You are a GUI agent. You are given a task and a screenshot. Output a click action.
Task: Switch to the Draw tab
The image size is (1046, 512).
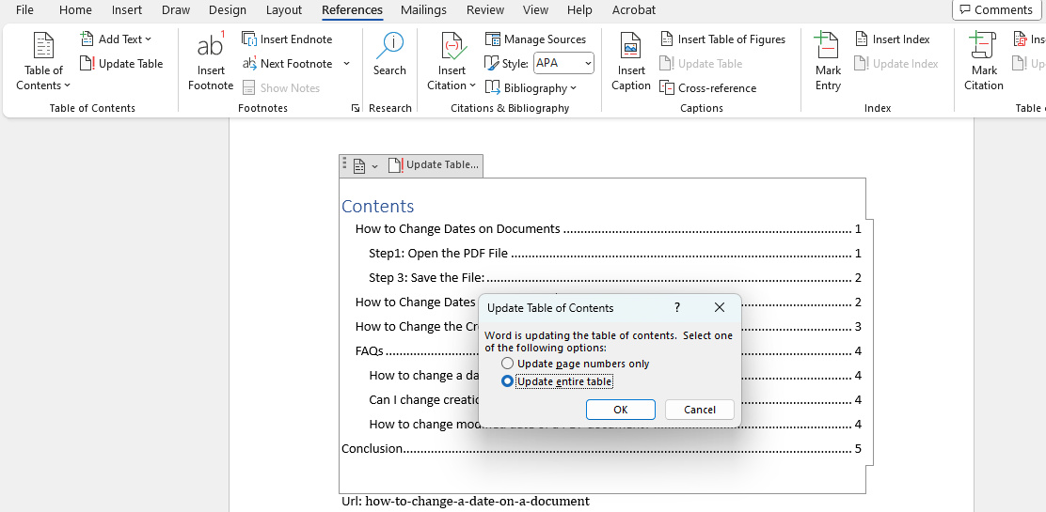pos(176,10)
